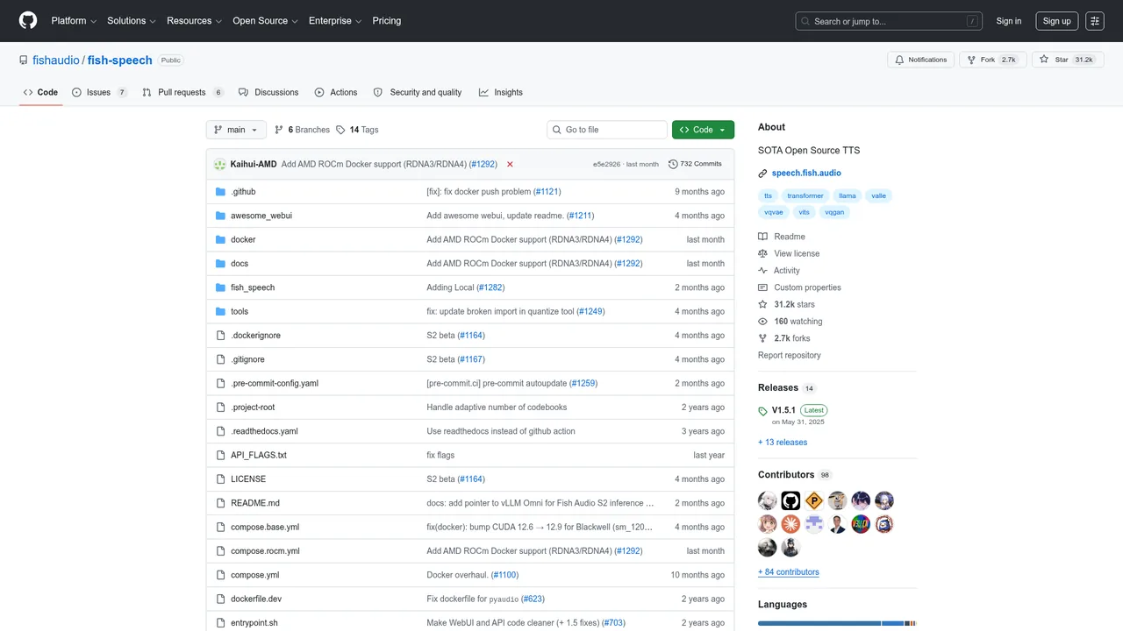Open the Enterprise dropdown

click(335, 21)
